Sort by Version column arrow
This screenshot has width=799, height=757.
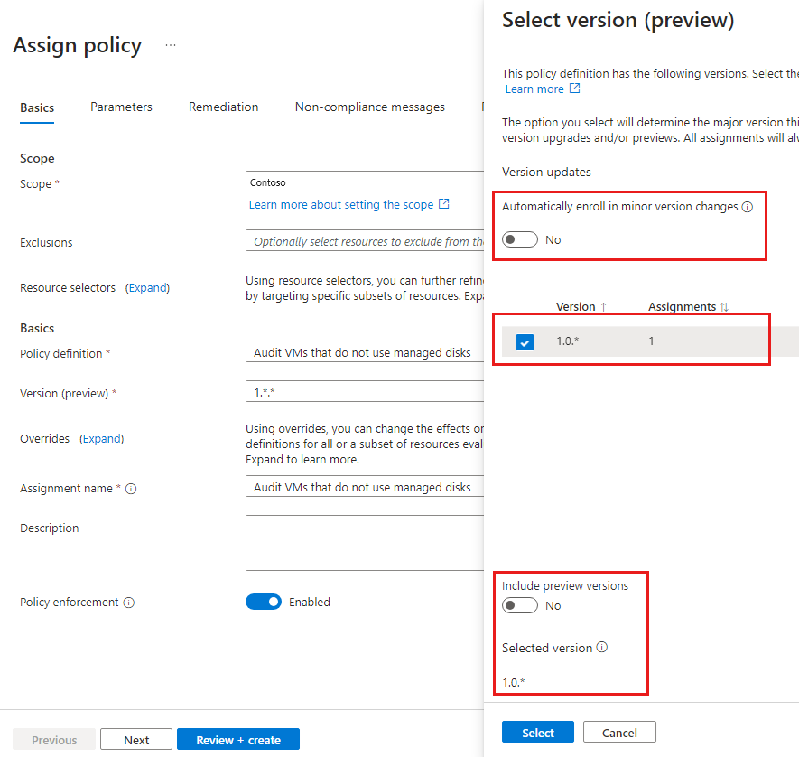point(603,307)
